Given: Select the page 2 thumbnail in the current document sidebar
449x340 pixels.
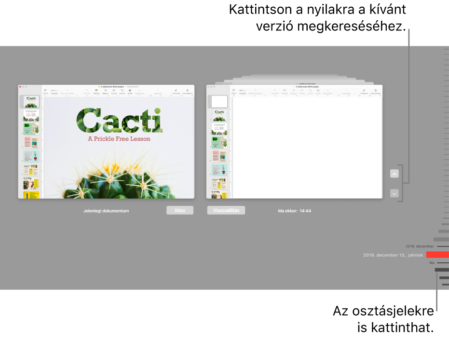Looking at the screenshot, I should click(x=31, y=115).
